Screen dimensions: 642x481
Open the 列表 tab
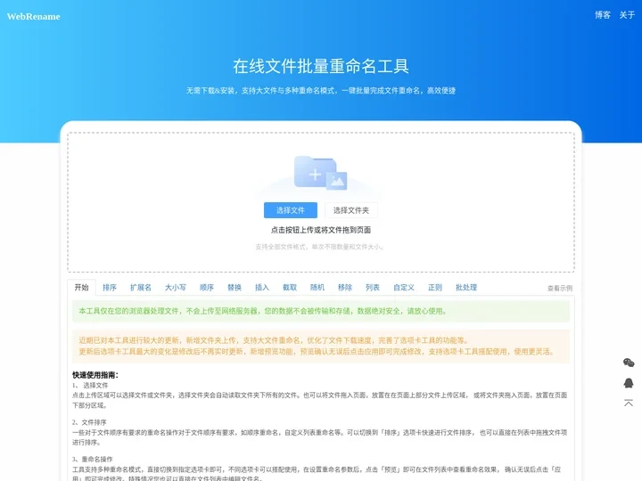click(x=372, y=288)
